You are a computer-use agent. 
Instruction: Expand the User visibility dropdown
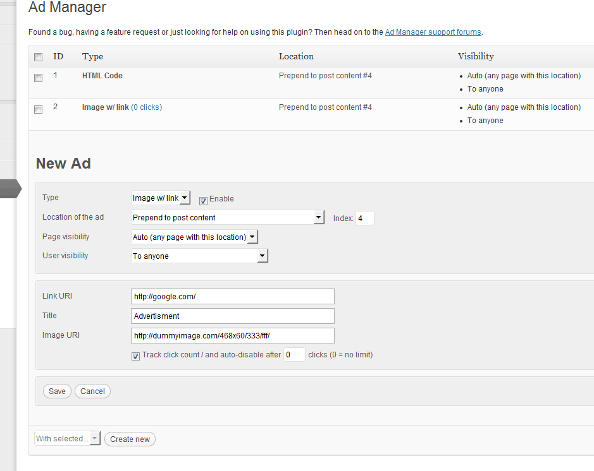point(200,256)
